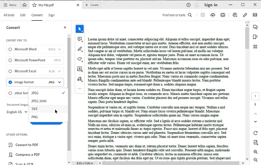The height and width of the screenshot is (165, 261).
Task: Expand the XLSX format dropdown
Action: 59,71
